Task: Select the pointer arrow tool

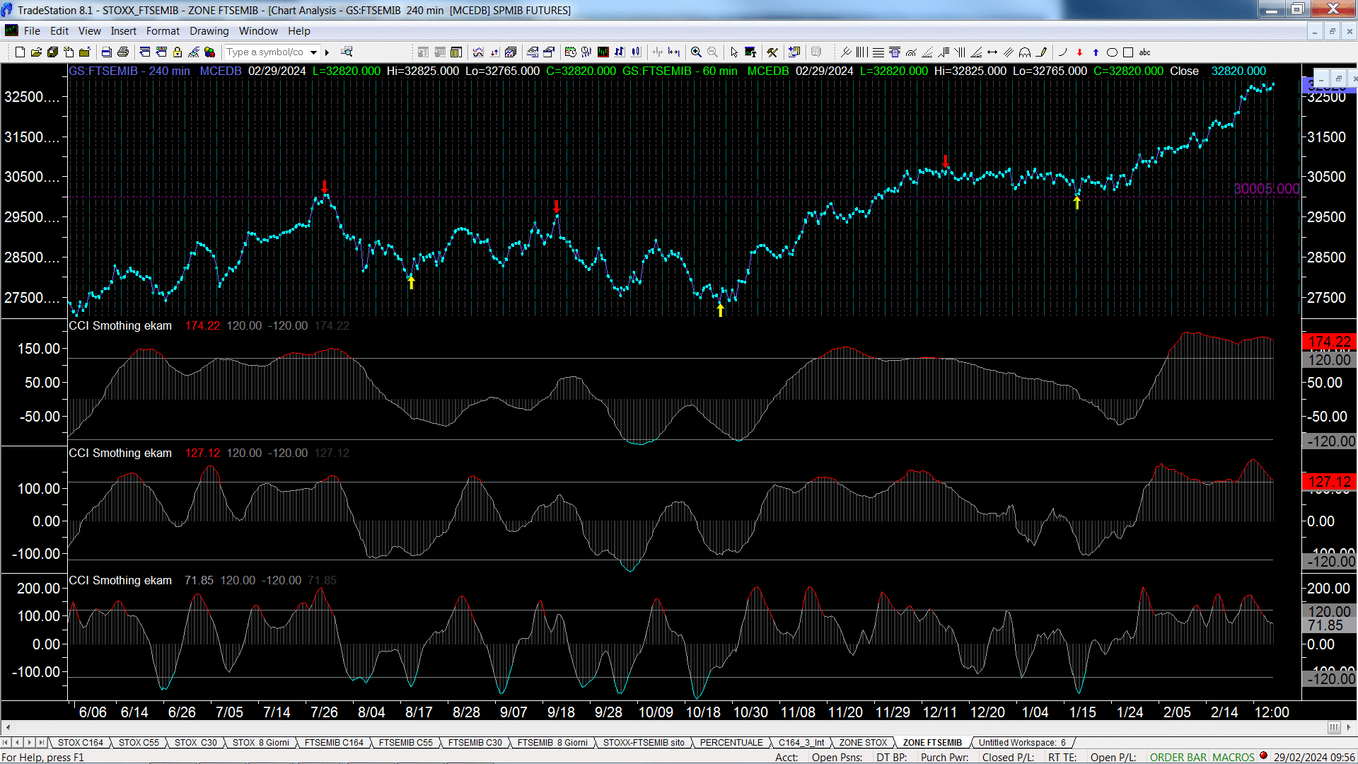Action: point(734,52)
